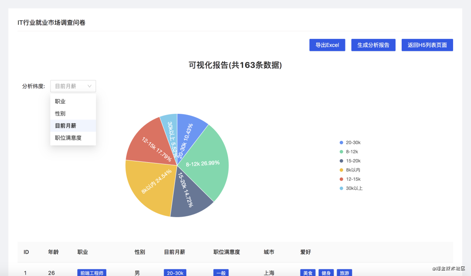471x276 pixels.
Task: Toggle the 15-20k legend entry
Action: pos(350,161)
